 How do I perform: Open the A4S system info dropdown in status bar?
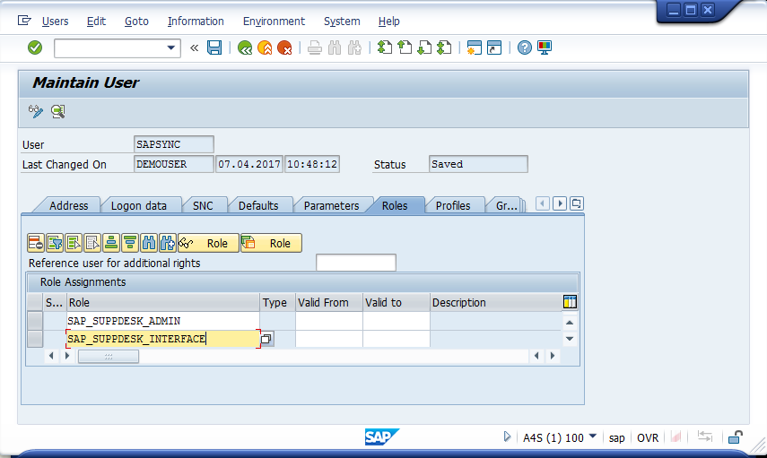[593, 437]
